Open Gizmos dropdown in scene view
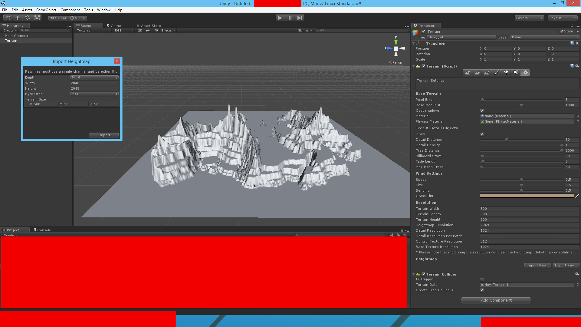This screenshot has height=327, width=581. [x=305, y=31]
